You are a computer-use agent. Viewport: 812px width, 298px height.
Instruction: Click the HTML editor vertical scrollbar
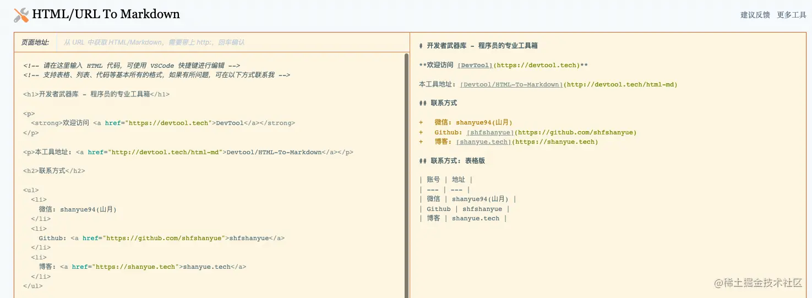click(x=406, y=165)
